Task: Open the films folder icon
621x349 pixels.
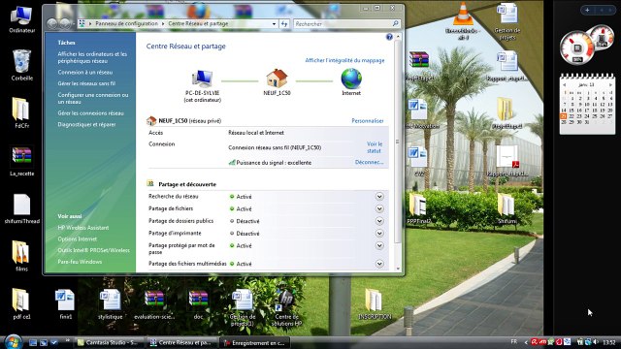Action: click(x=21, y=256)
